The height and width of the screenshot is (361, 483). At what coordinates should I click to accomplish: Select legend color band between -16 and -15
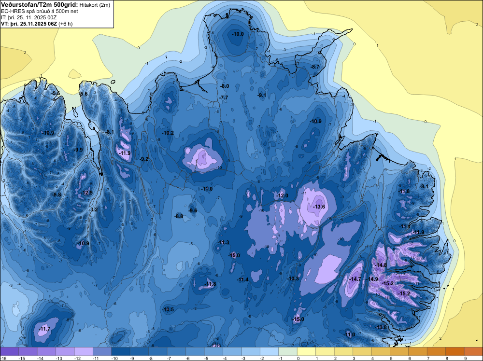coord(10,351)
